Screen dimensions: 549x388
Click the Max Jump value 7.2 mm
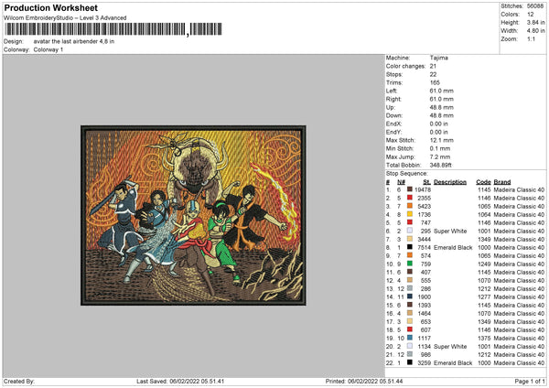tap(440, 156)
